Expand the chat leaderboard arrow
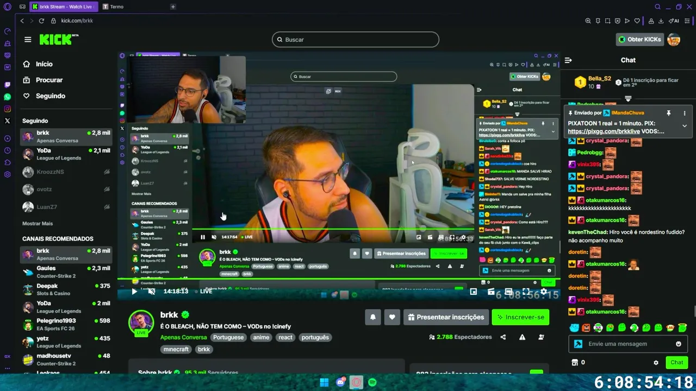Image resolution: width=696 pixels, height=391 pixels. point(628,98)
